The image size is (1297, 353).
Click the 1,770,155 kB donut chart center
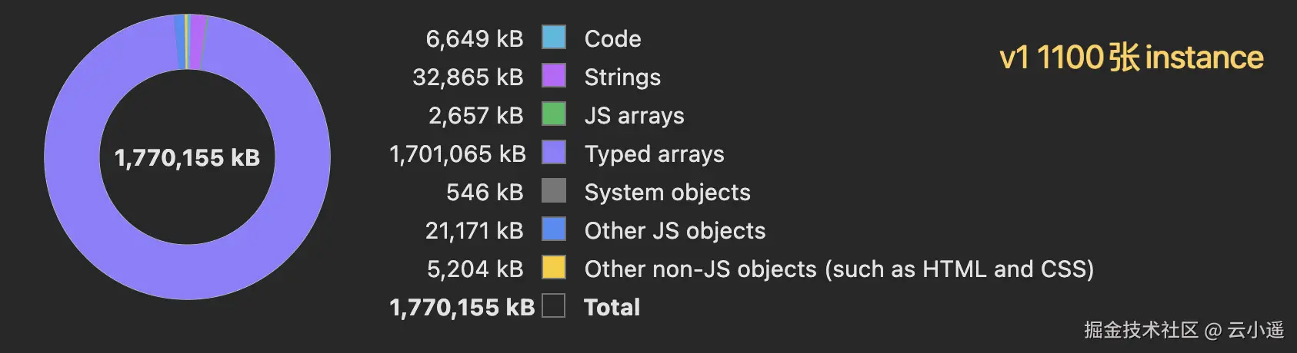click(x=187, y=157)
